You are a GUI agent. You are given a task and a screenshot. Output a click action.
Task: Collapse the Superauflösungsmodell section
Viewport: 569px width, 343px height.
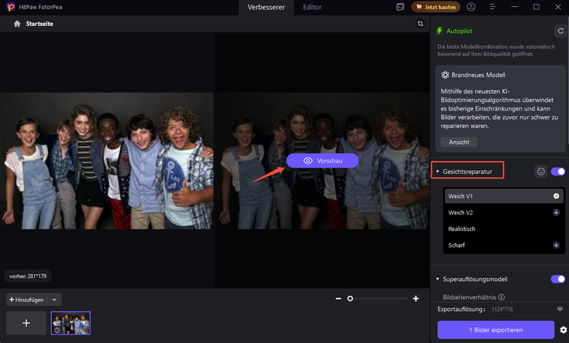point(437,279)
